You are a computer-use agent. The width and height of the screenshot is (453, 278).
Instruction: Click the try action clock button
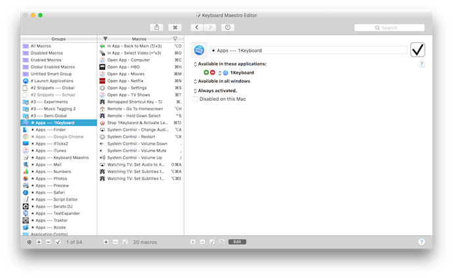pos(221,242)
